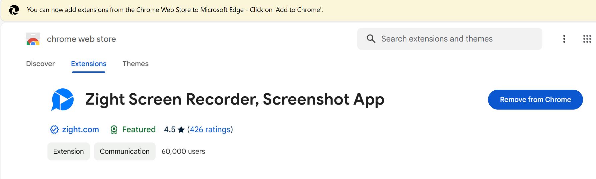This screenshot has height=179, width=596.
Task: Click the Communication category chip
Action: [x=125, y=151]
